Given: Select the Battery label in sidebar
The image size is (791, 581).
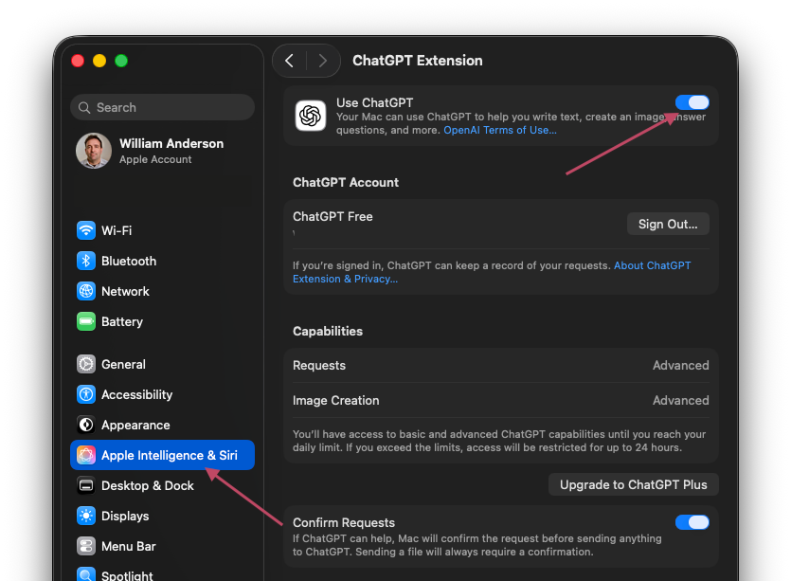Looking at the screenshot, I should point(122,321).
